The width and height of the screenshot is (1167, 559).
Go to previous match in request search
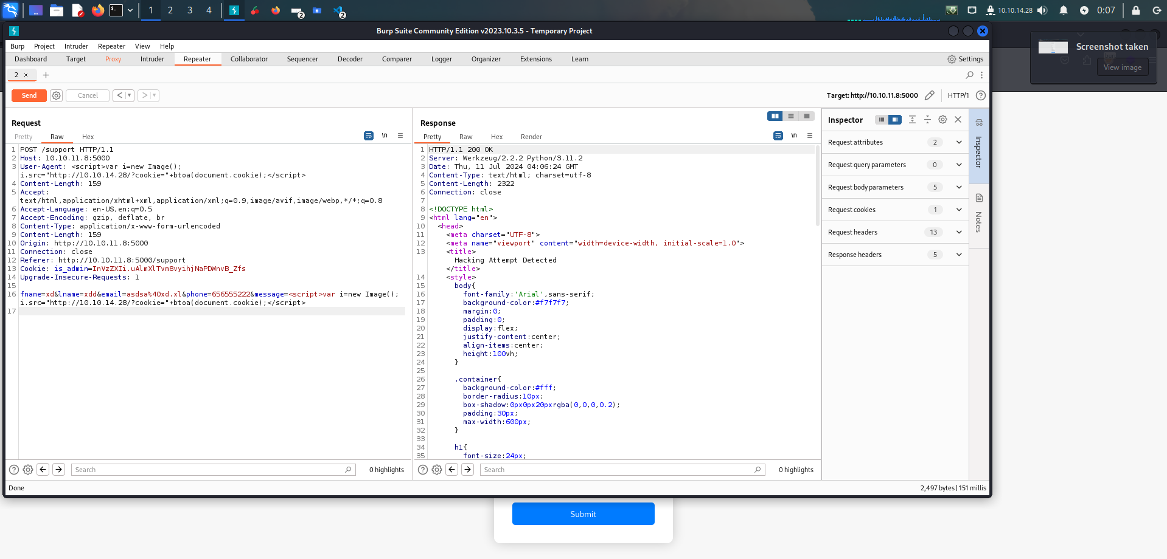43,469
